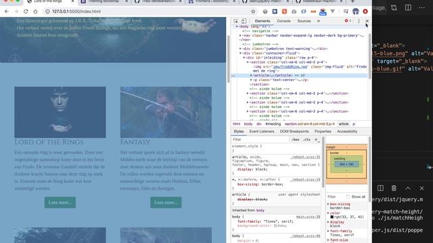The image size is (433, 243).
Task: Open the Frodo with ring image
Action: [60, 112]
